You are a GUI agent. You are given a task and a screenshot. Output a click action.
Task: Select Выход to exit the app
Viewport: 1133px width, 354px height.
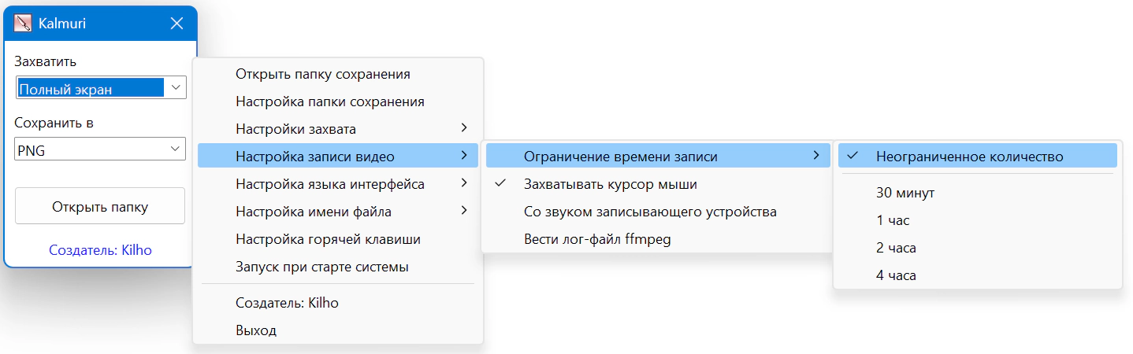256,330
